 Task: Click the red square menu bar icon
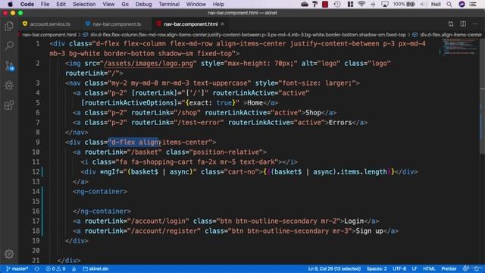pyautogui.click(x=325, y=4)
